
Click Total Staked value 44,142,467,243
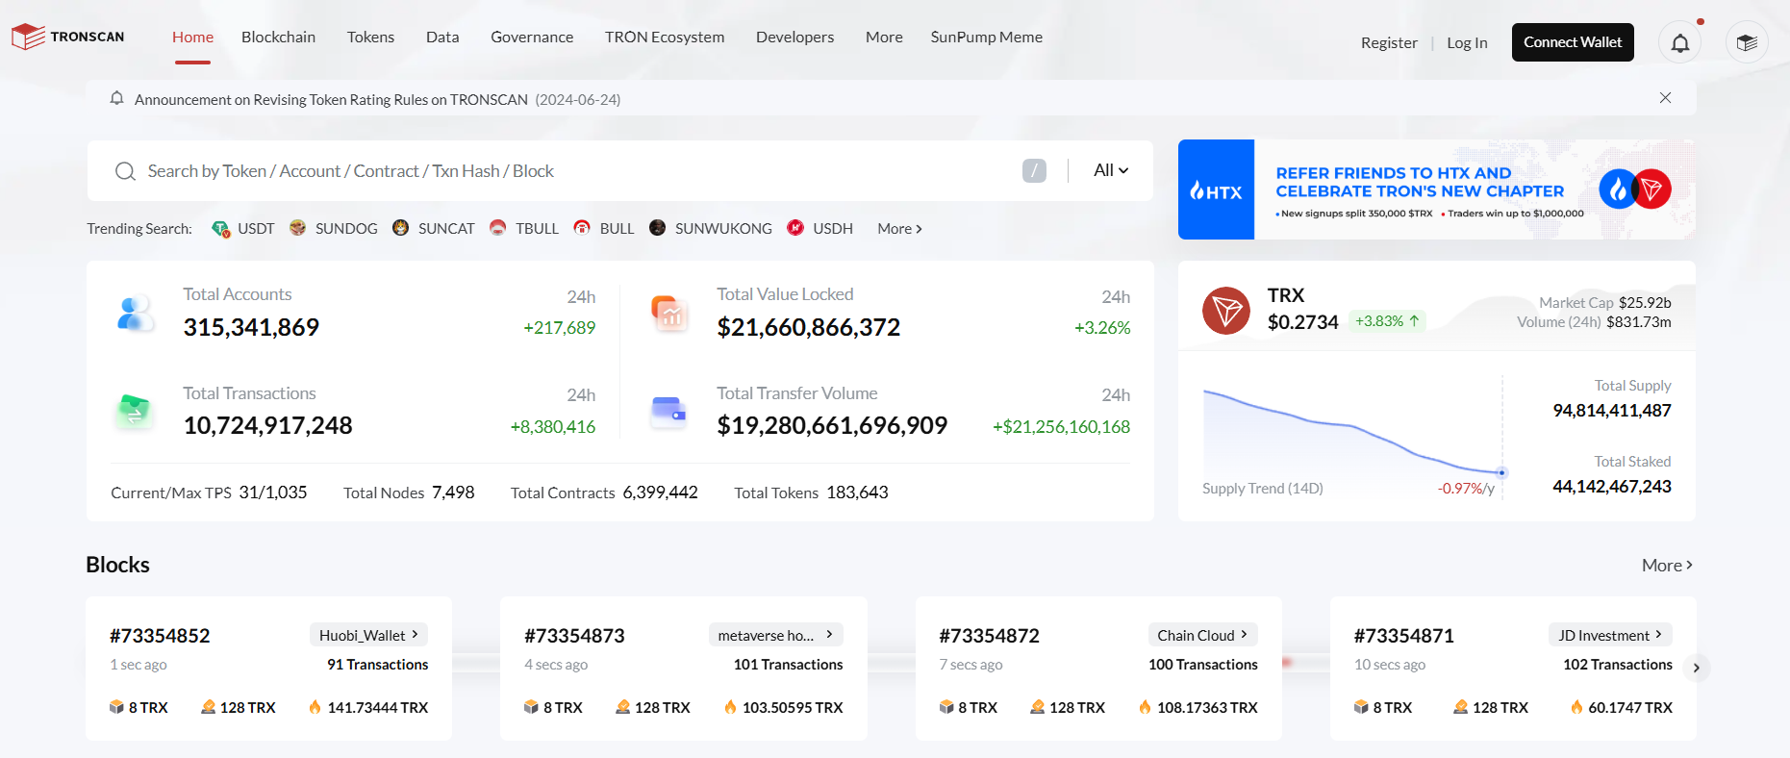point(1611,487)
